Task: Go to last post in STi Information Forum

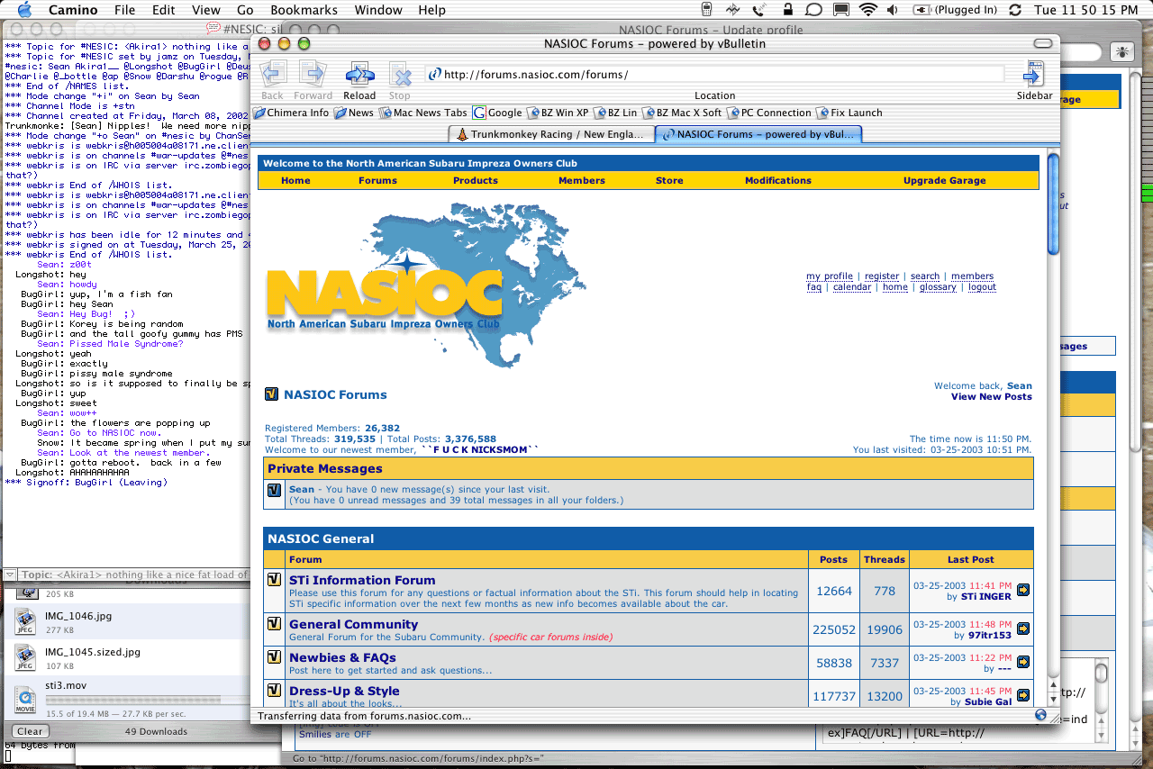Action: [x=1023, y=590]
